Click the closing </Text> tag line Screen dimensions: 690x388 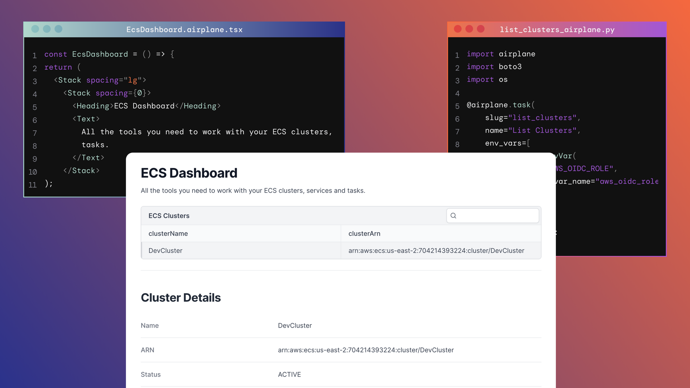pos(88,158)
